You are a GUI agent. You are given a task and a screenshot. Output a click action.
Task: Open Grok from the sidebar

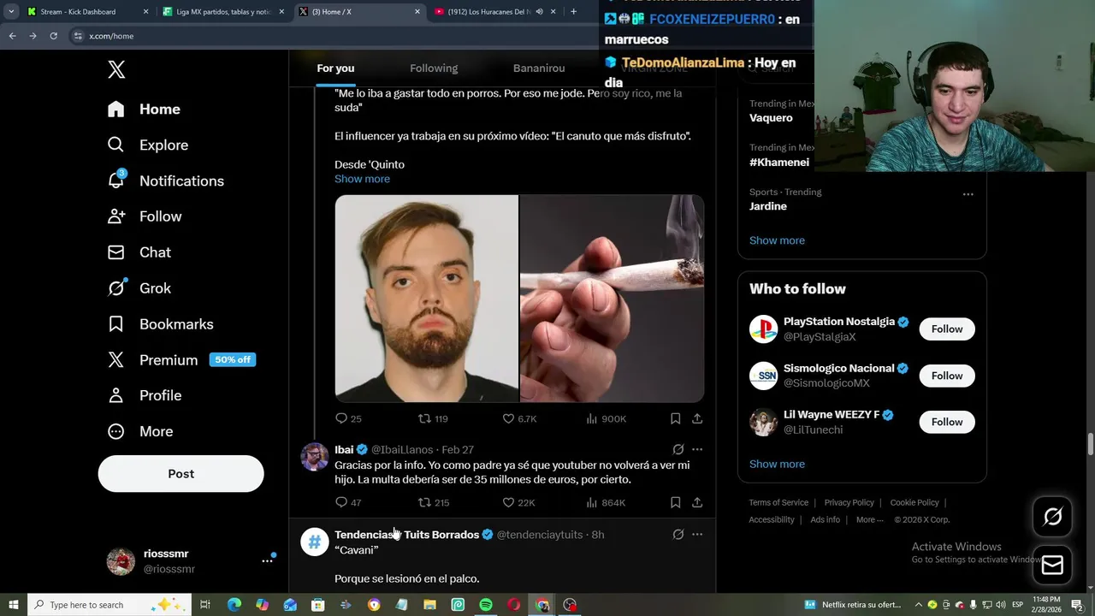click(139, 288)
